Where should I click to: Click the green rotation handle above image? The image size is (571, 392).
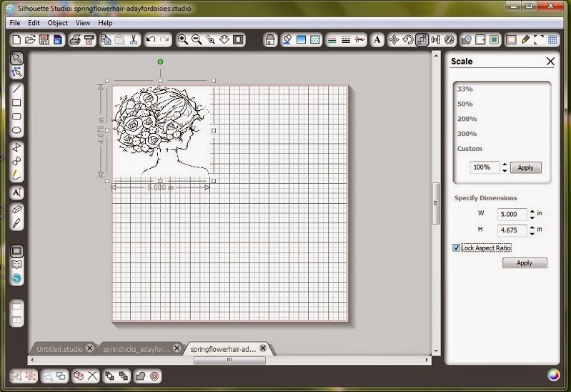(x=160, y=62)
